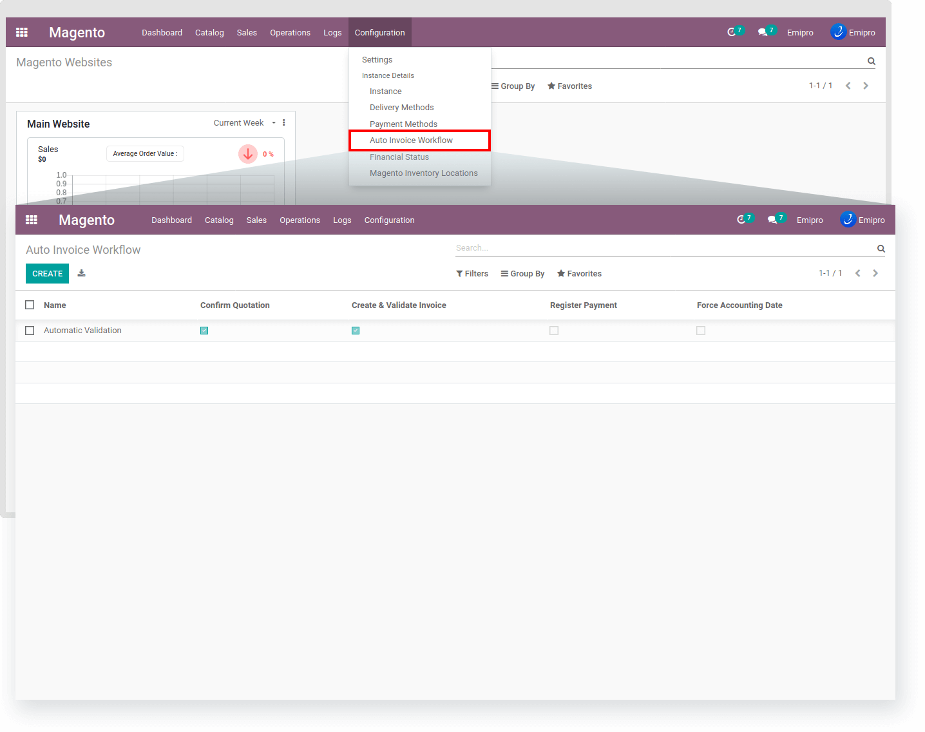This screenshot has height=732, width=925.
Task: Select the Automatic Validation row checkbox
Action: [30, 331]
